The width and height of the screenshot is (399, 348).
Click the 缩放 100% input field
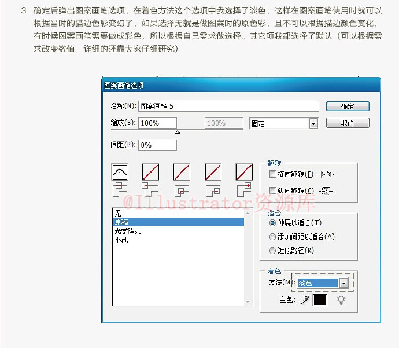[157, 123]
